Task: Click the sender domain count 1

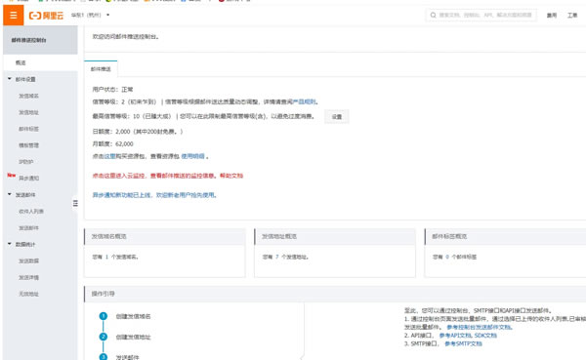Action: click(106, 257)
